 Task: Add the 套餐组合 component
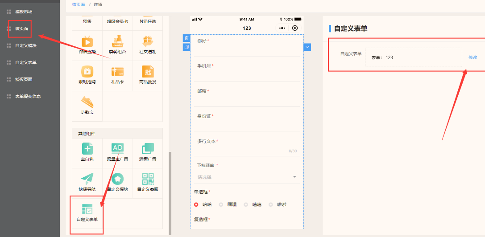(117, 45)
